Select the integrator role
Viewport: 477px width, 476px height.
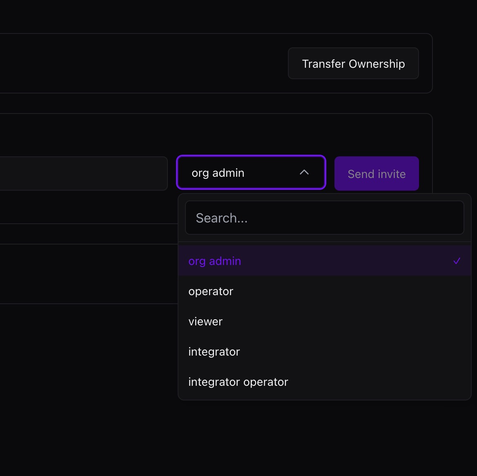[x=324, y=351]
